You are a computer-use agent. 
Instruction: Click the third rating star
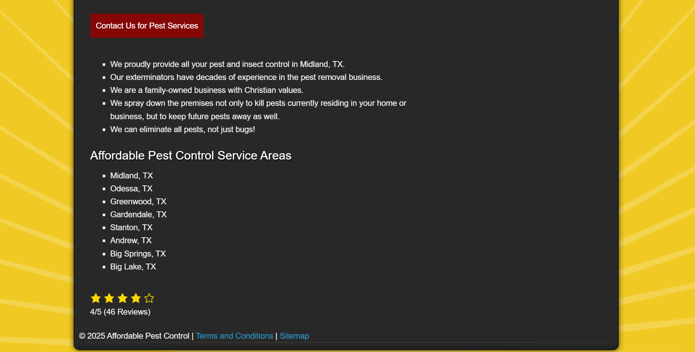122,298
